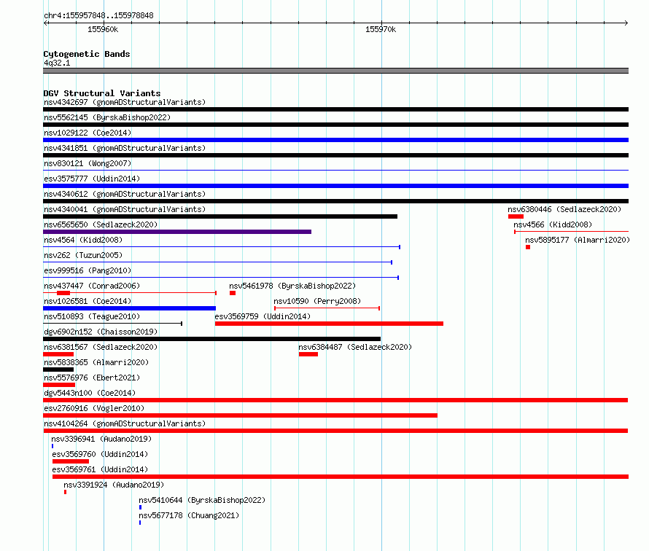Click the dgv5443n100 Coe2014 label
The width and height of the screenshot is (649, 551).
click(90, 393)
